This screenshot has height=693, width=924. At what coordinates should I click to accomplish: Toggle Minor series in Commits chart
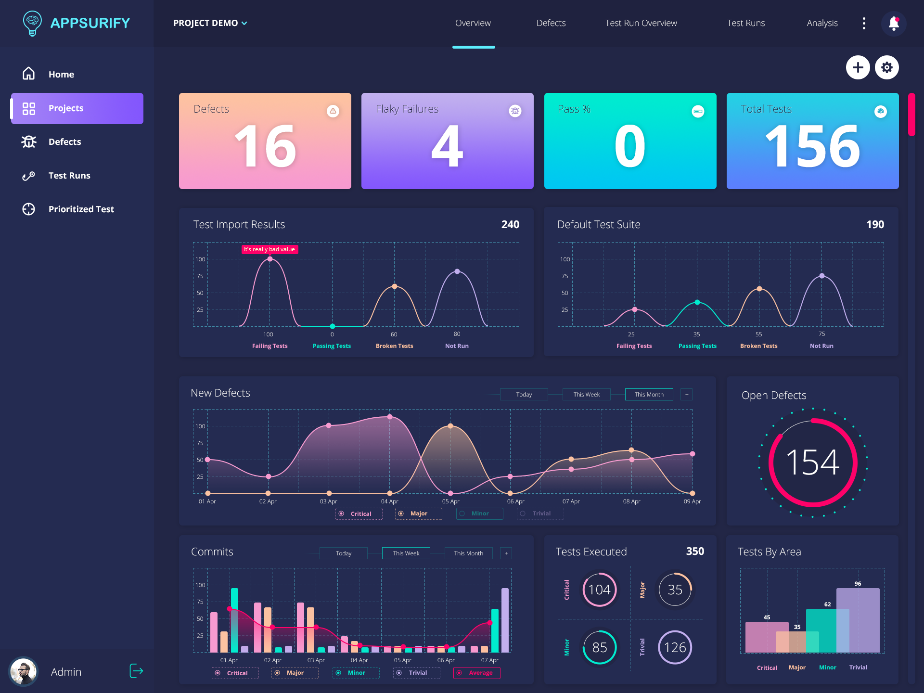click(x=356, y=673)
